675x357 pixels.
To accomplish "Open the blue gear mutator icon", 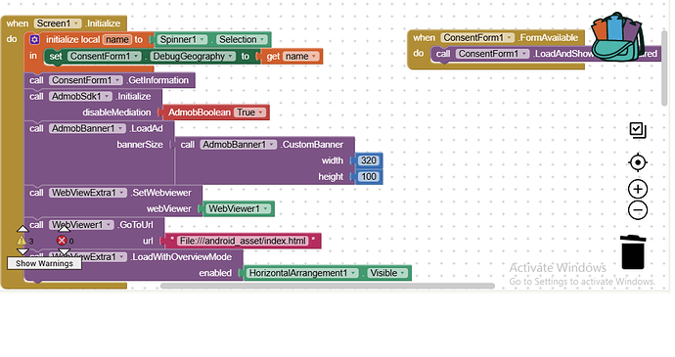I will coord(34,40).
